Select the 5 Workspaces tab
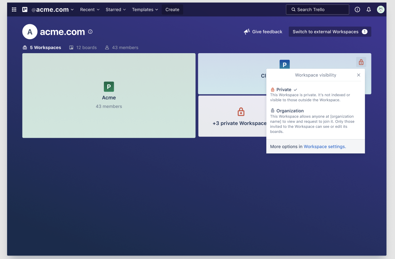The height and width of the screenshot is (259, 395). pyautogui.click(x=42, y=47)
